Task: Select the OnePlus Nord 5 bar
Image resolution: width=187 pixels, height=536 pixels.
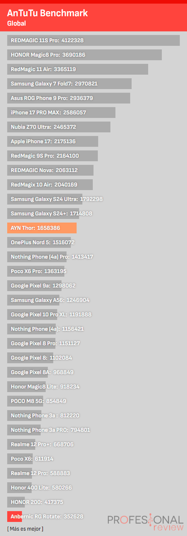Action: tap(39, 242)
